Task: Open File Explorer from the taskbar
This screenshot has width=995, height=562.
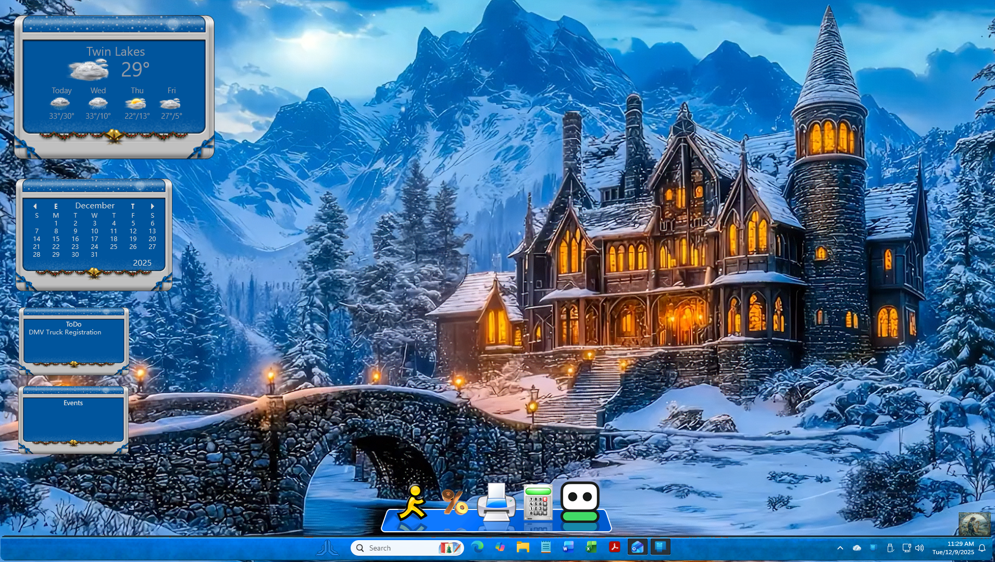Action: click(x=523, y=547)
